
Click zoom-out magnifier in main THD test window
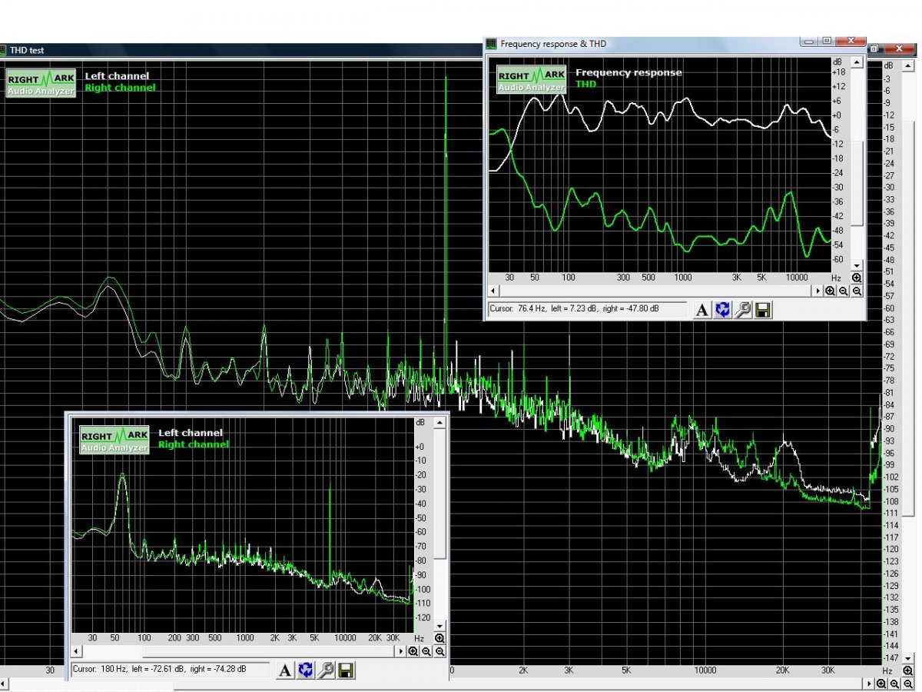[x=895, y=684]
